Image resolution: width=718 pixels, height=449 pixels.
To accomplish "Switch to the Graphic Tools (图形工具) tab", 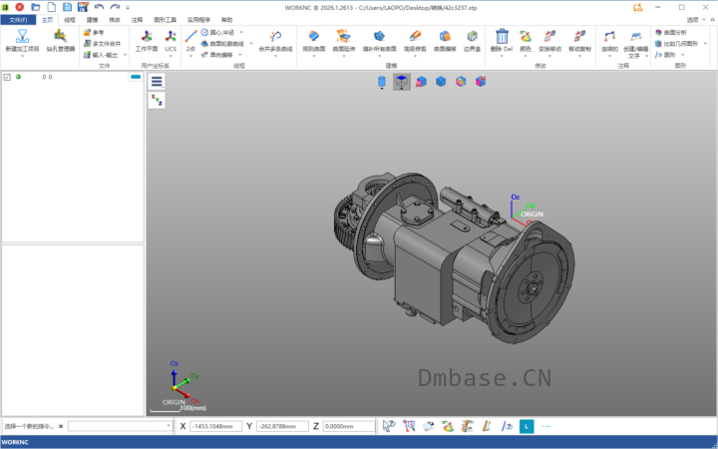I will (x=165, y=20).
